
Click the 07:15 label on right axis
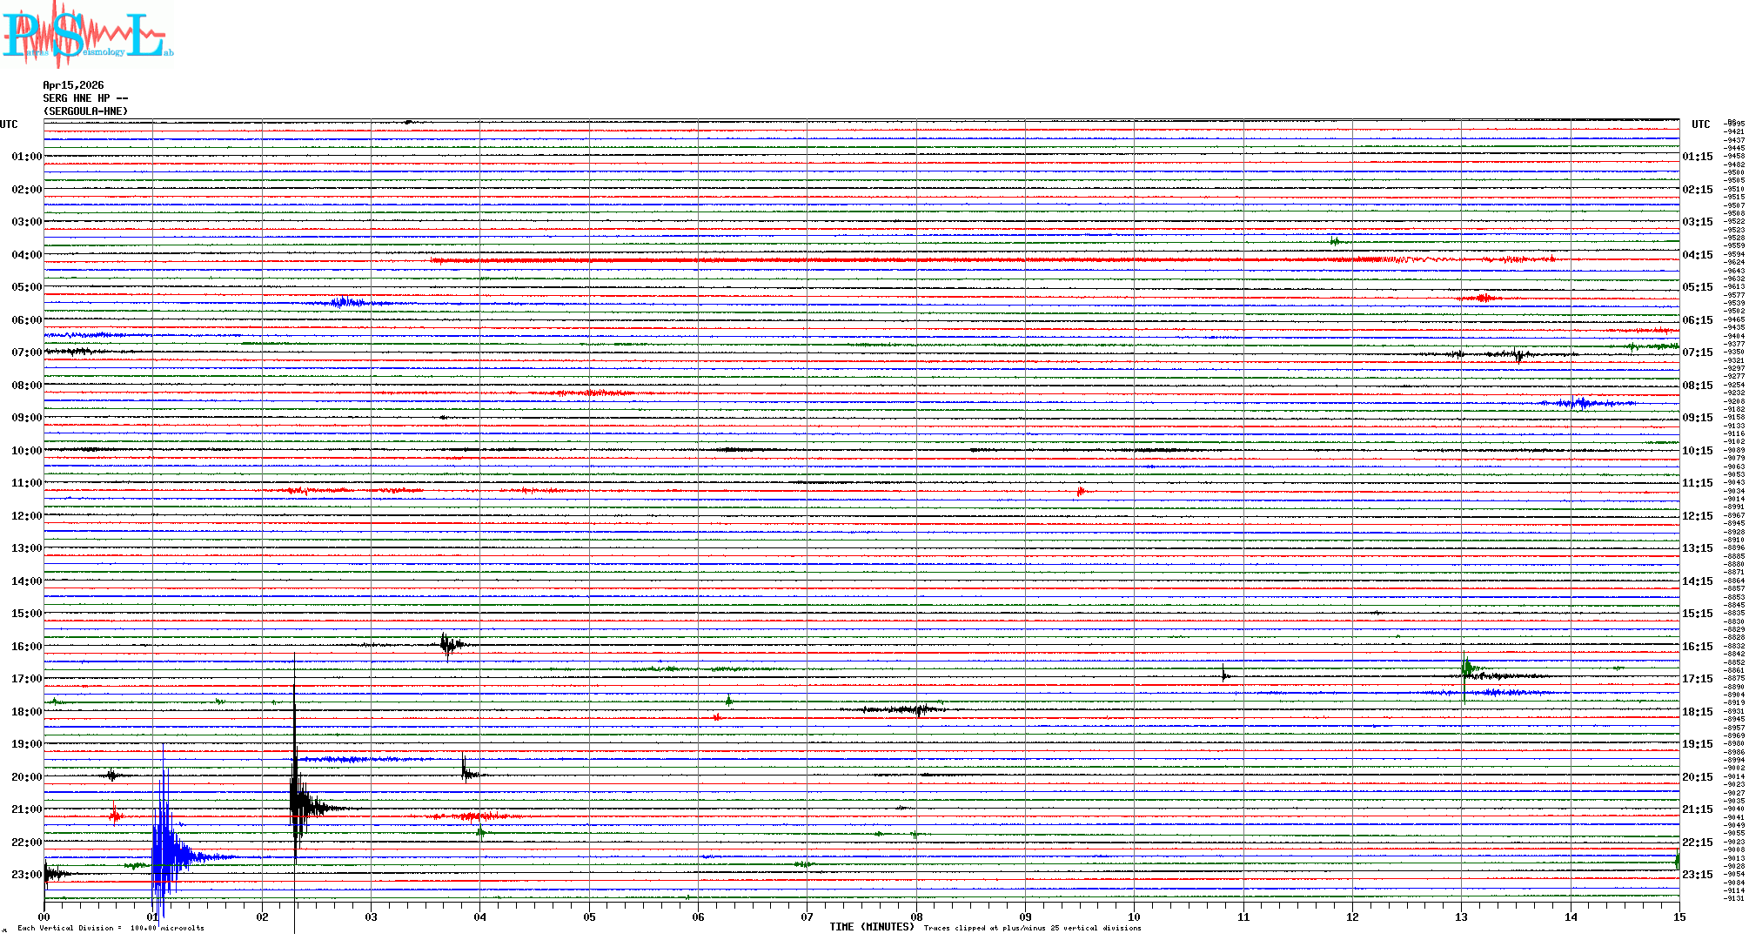[1697, 352]
